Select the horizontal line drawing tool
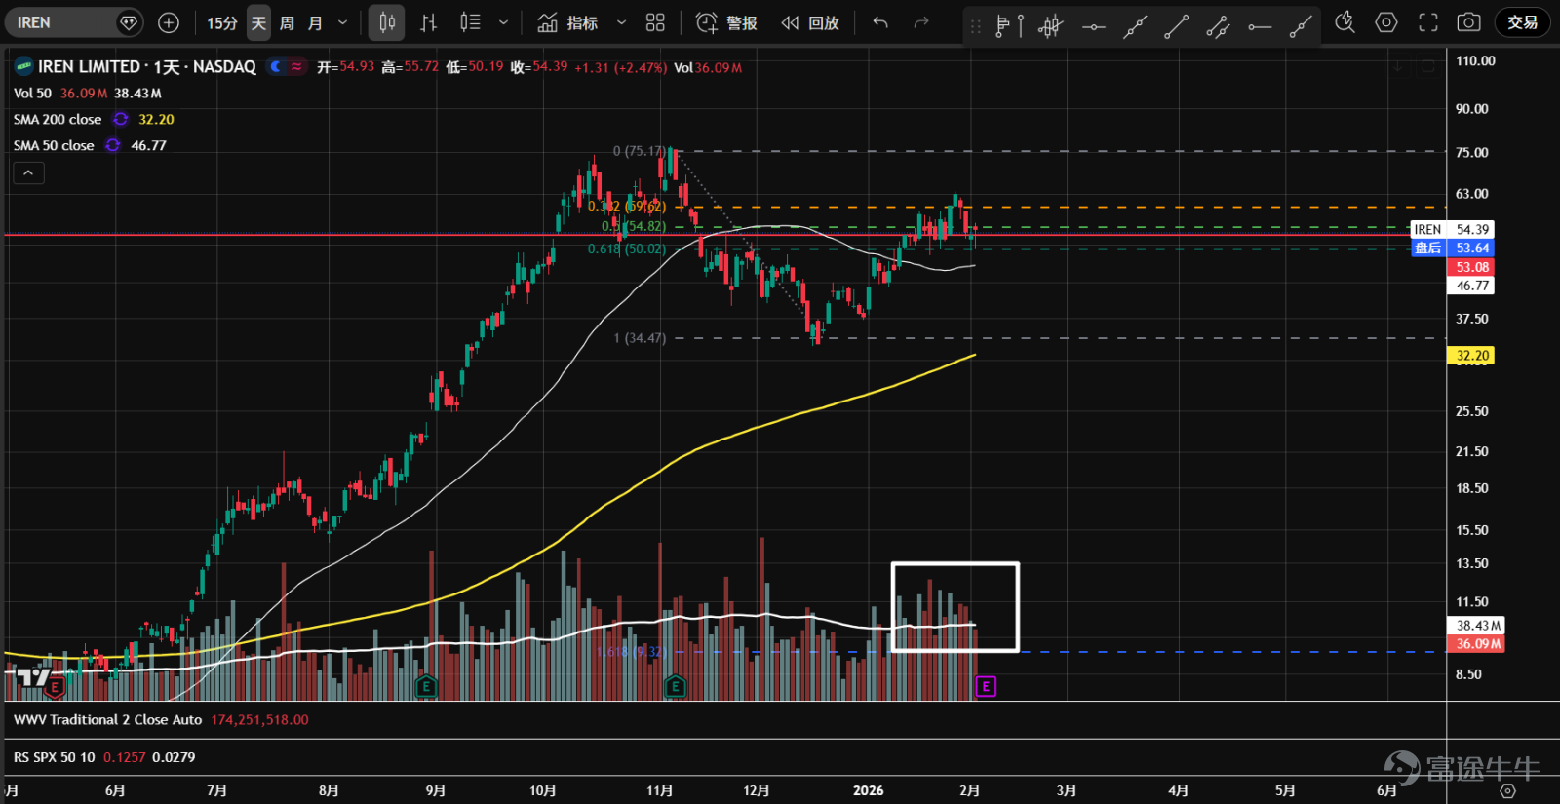1560x804 pixels. coord(1094,27)
